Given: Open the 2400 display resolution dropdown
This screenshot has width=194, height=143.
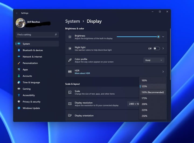Looking at the screenshot, I should [x=133, y=104].
